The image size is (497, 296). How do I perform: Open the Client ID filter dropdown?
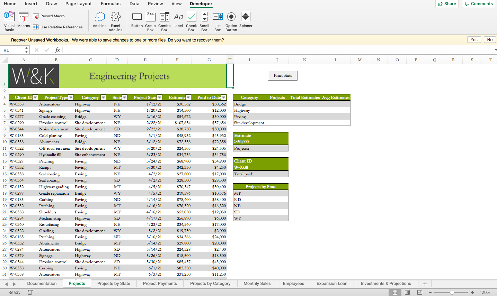[x=35, y=97]
